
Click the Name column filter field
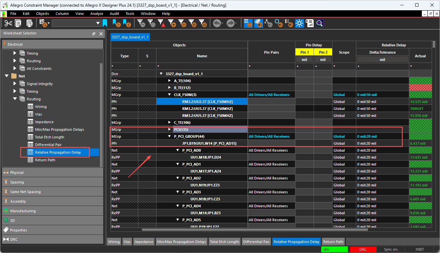[202, 67]
